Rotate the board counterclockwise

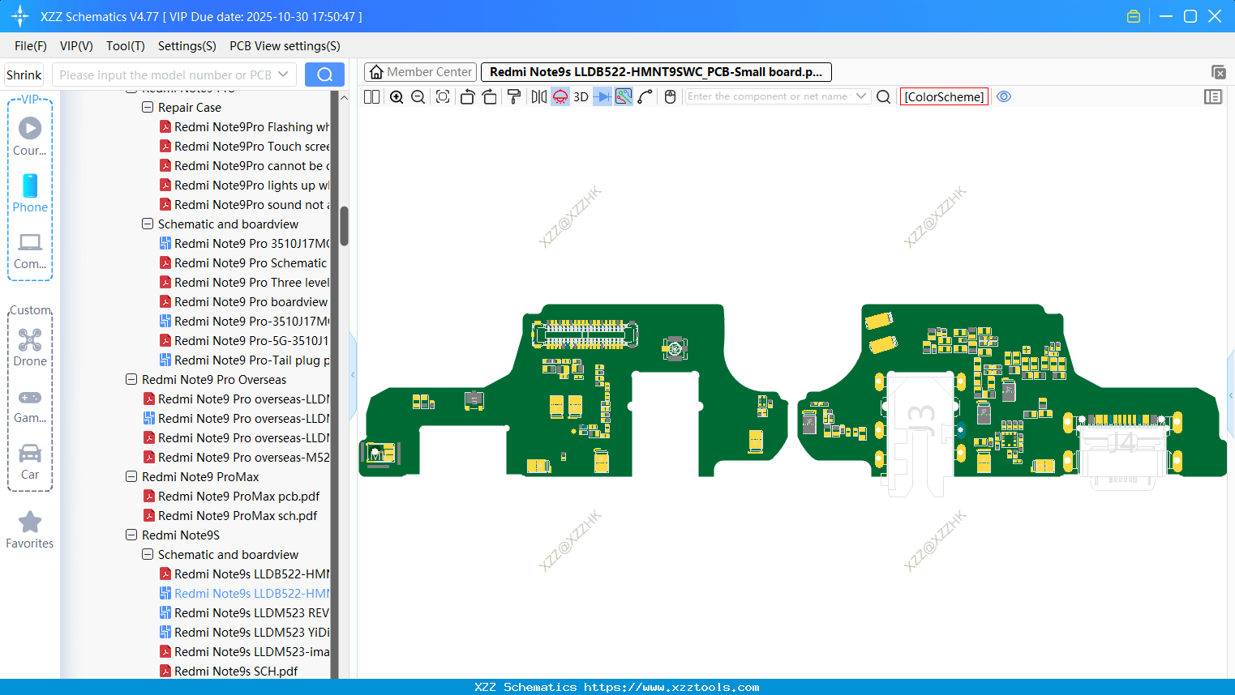[467, 96]
